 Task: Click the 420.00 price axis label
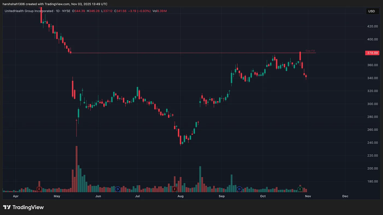pyautogui.click(x=373, y=26)
